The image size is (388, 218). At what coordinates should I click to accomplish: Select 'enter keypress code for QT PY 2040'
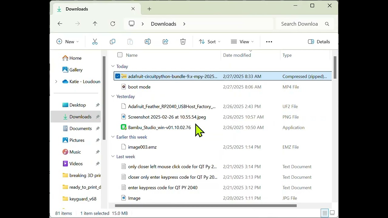coord(162,188)
